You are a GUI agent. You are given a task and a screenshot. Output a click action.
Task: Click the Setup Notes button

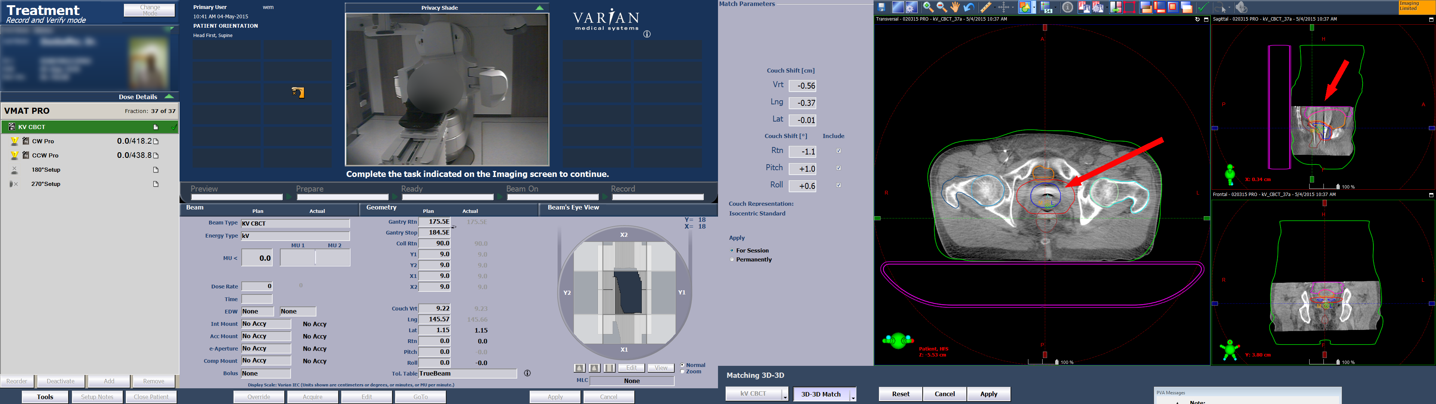[97, 396]
